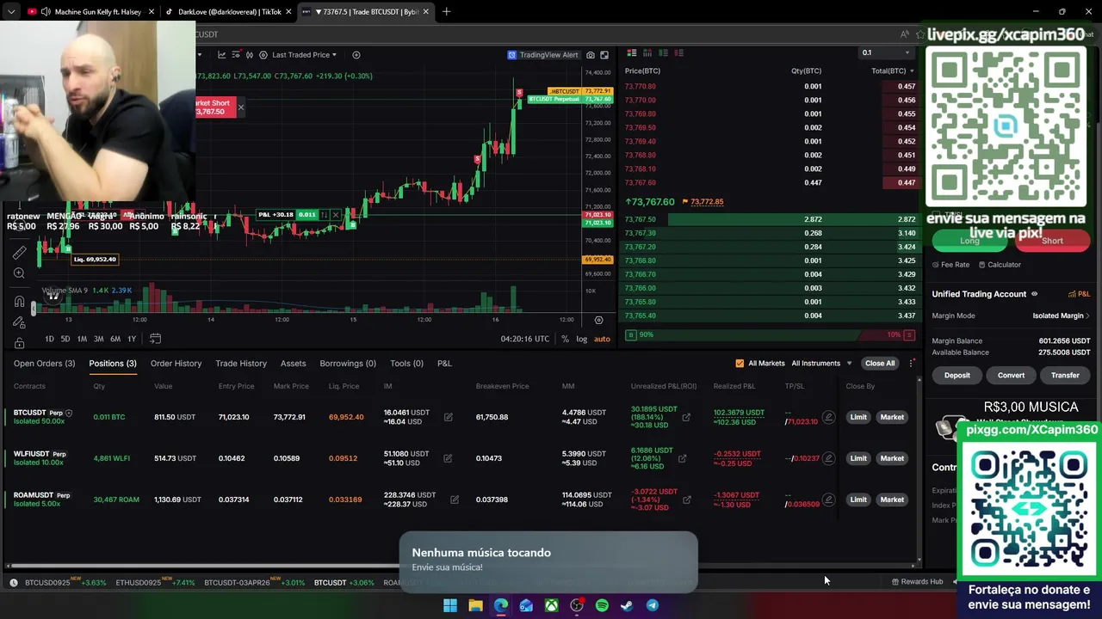1102x619 pixels.
Task: Toggle log scale on chart
Action: (x=582, y=339)
